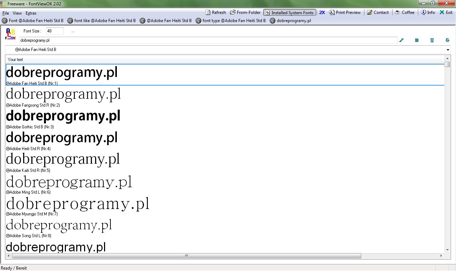Select '@Adobe Gothic Std B (Nr:3)' font row
Viewport: 456px width, 271px height.
225,118
